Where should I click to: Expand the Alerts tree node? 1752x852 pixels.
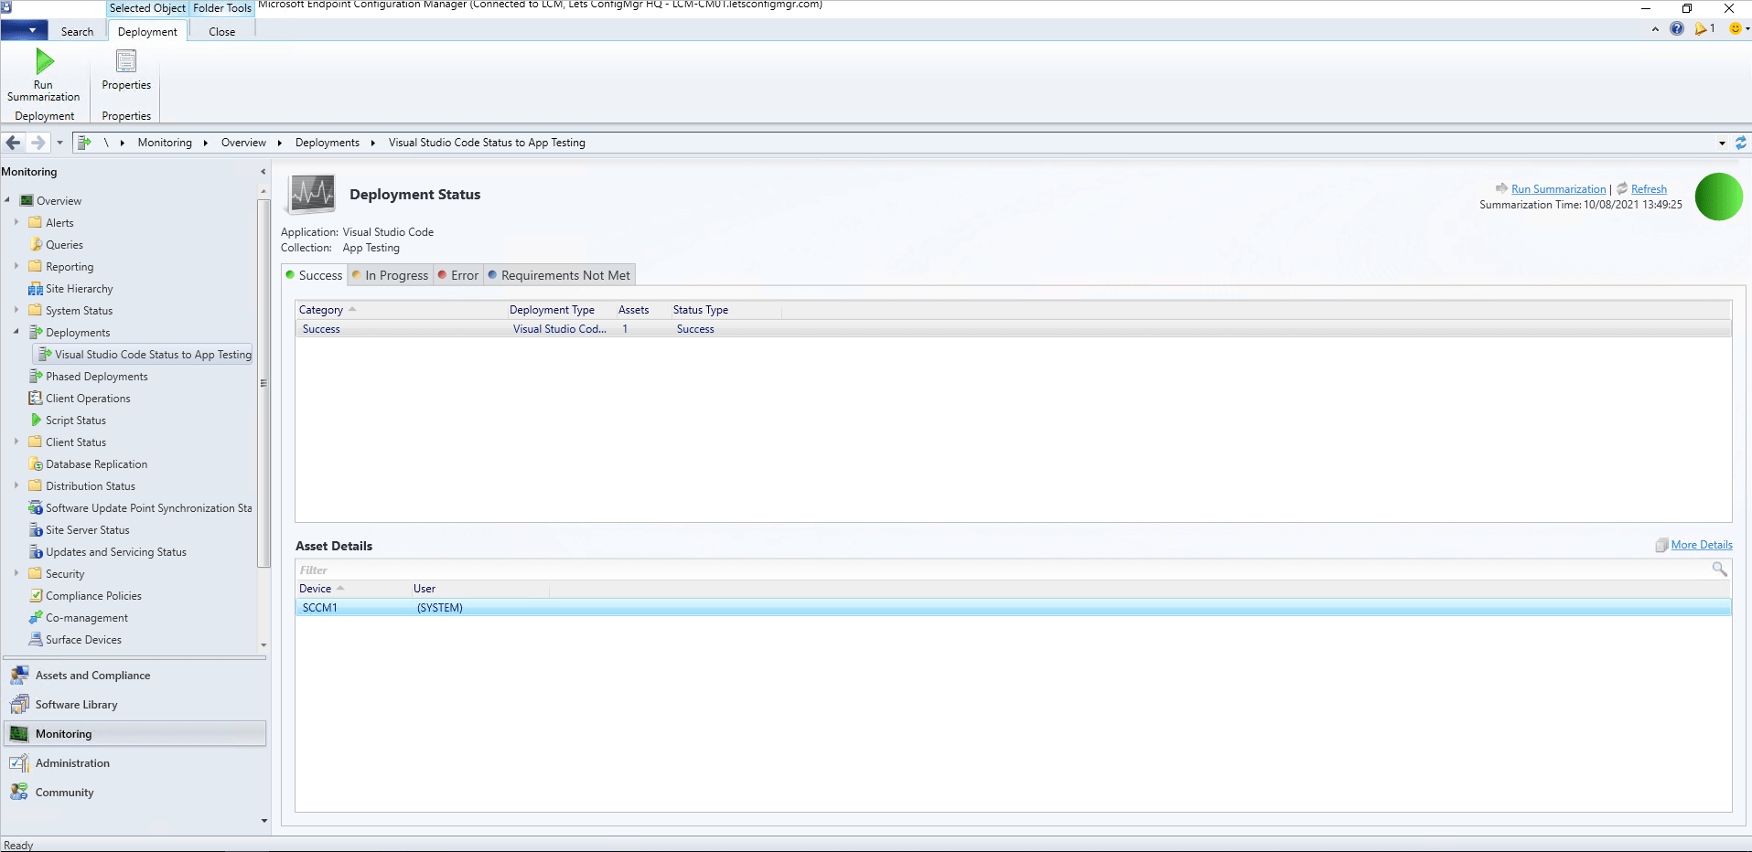16,222
